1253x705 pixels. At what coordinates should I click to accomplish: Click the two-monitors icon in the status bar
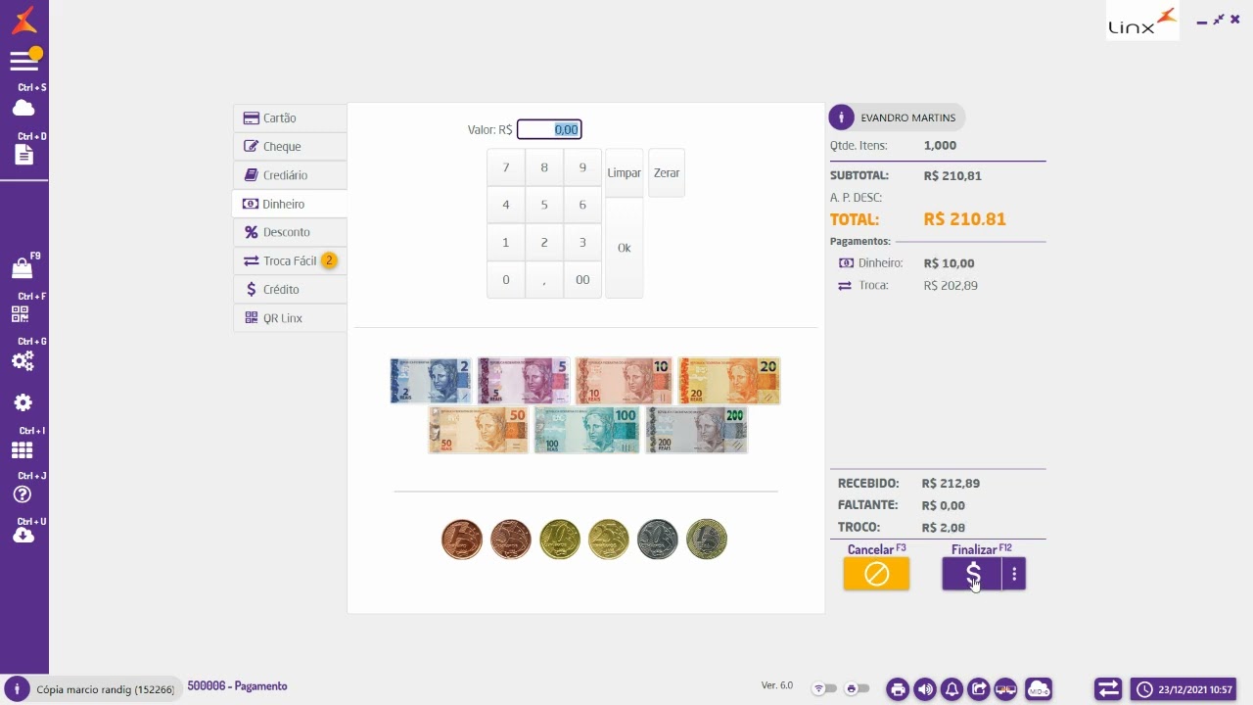1005,689
